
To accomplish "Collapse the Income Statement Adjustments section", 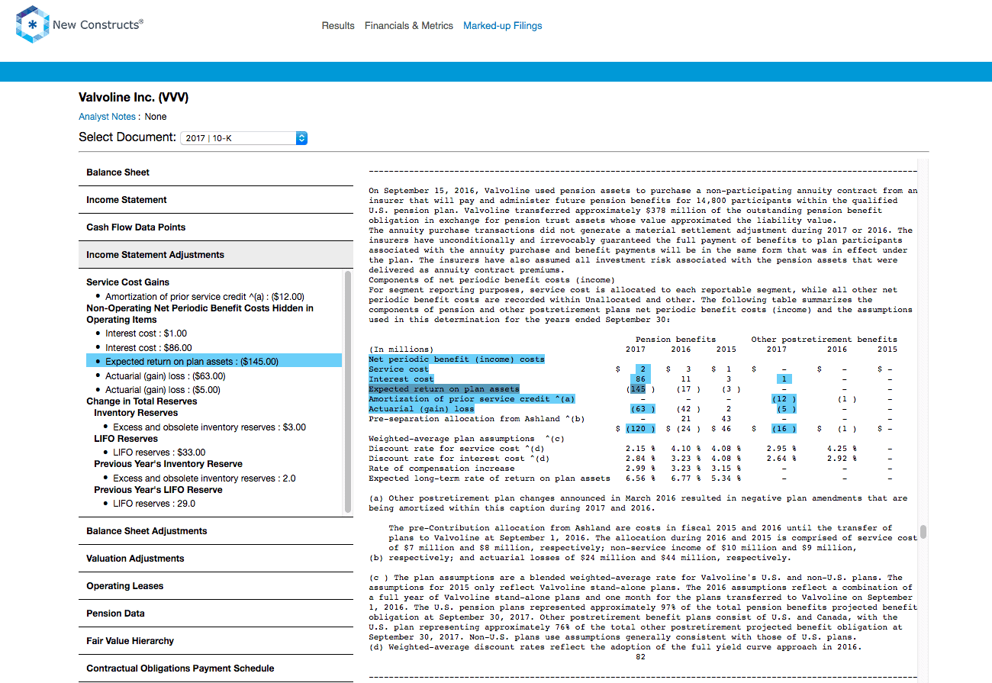I will coord(216,255).
